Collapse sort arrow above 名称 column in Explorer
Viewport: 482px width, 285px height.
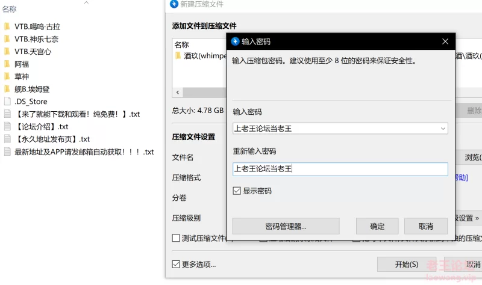(x=86, y=2)
